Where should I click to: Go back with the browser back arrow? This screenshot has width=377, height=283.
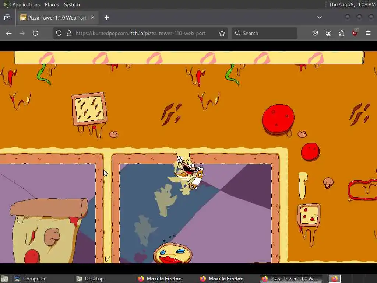9,33
